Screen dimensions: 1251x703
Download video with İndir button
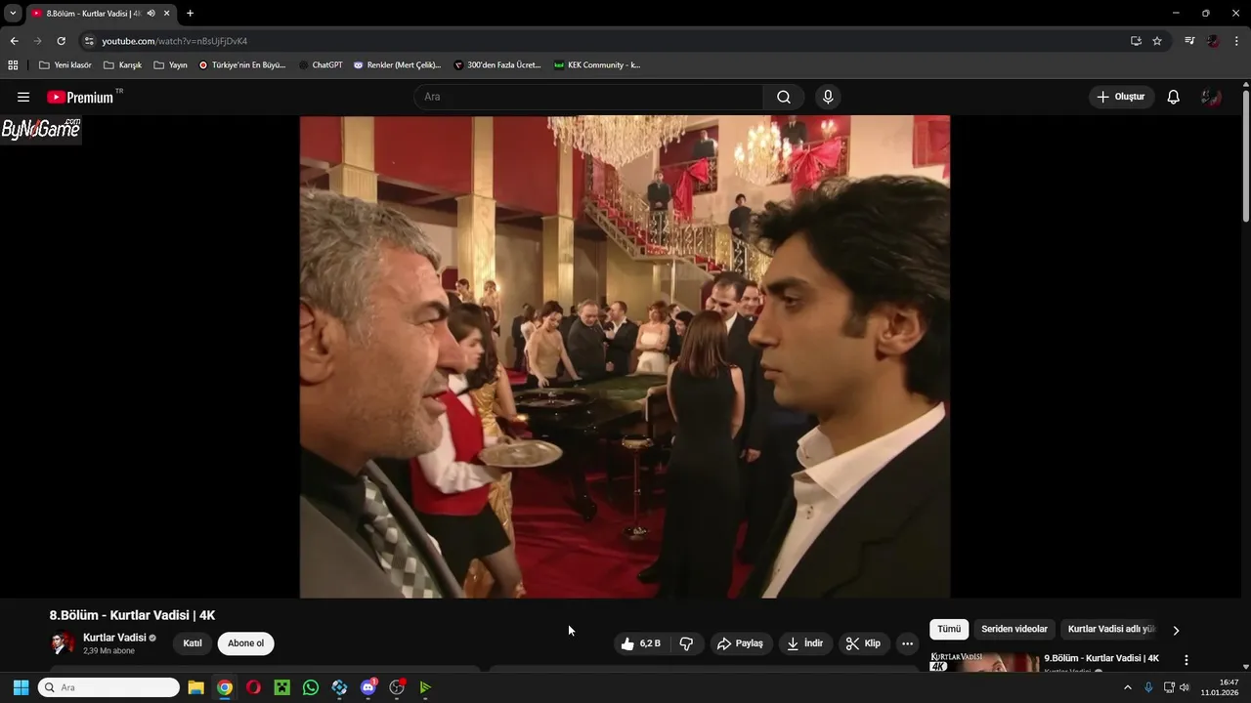pyautogui.click(x=805, y=643)
